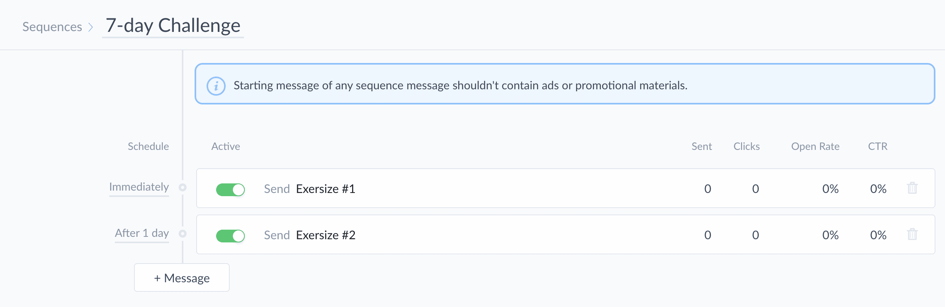Image resolution: width=945 pixels, height=307 pixels.
Task: Click the timeline dot beside Immediately
Action: point(183,187)
